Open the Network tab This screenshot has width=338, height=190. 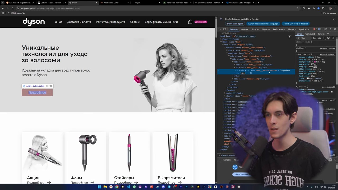pyautogui.click(x=266, y=29)
